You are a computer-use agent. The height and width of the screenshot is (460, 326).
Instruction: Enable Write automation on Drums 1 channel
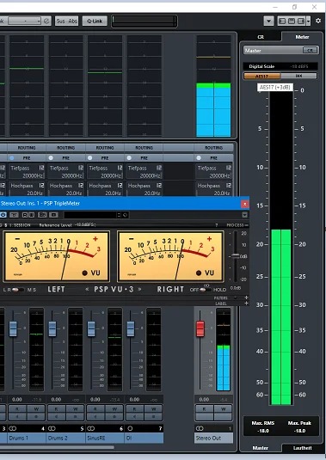36,408
